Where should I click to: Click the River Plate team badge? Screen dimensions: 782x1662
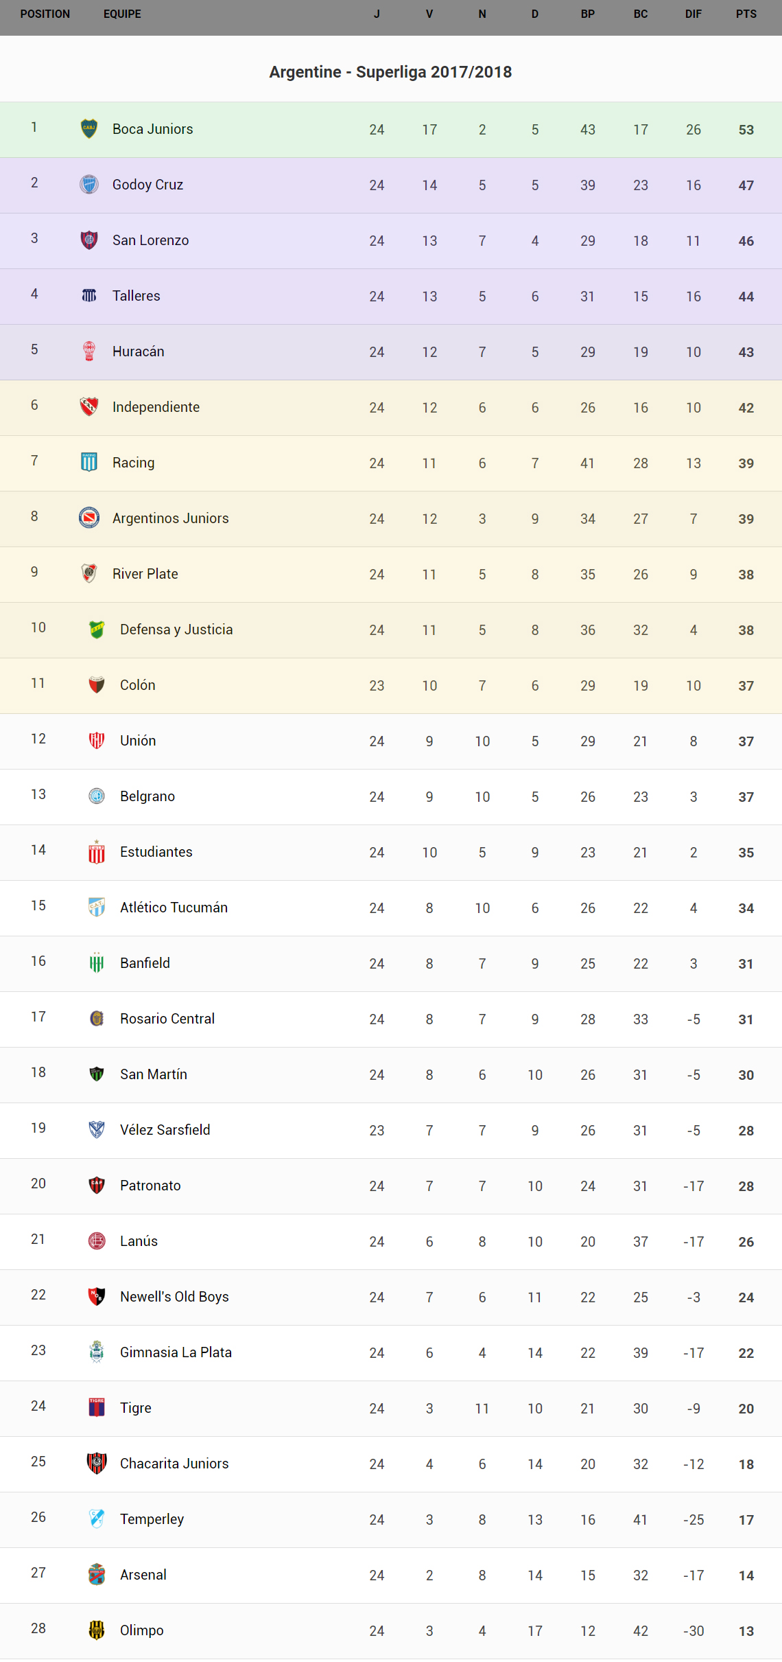click(89, 574)
